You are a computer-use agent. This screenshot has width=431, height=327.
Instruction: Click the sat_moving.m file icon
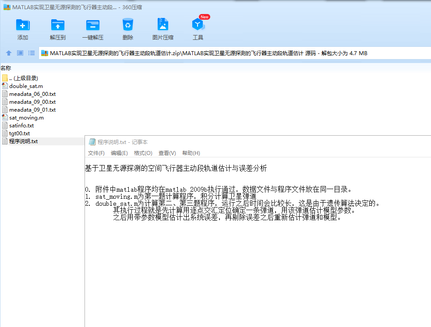tap(5, 117)
